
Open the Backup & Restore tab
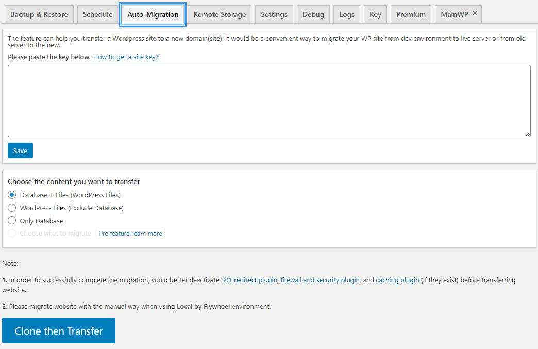coord(39,14)
